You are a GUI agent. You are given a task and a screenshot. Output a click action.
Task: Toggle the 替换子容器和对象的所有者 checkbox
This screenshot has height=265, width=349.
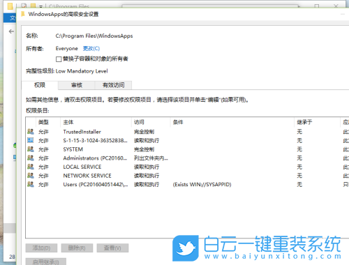(x=59, y=59)
